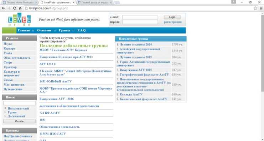Open group 1431 ФМКФиП АлтГУ
Image resolution: width=264 pixels, height=141 pixels.
click(x=56, y=81)
